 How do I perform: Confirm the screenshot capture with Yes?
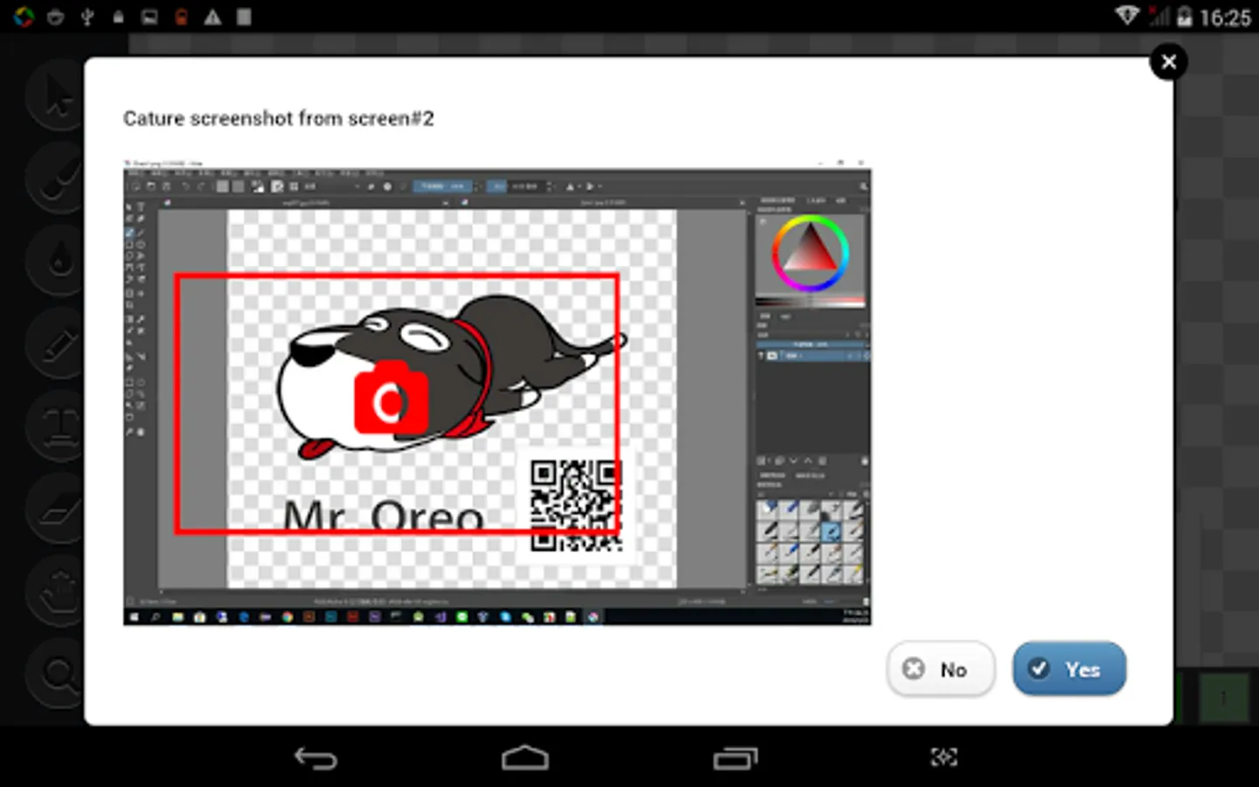click(1069, 669)
